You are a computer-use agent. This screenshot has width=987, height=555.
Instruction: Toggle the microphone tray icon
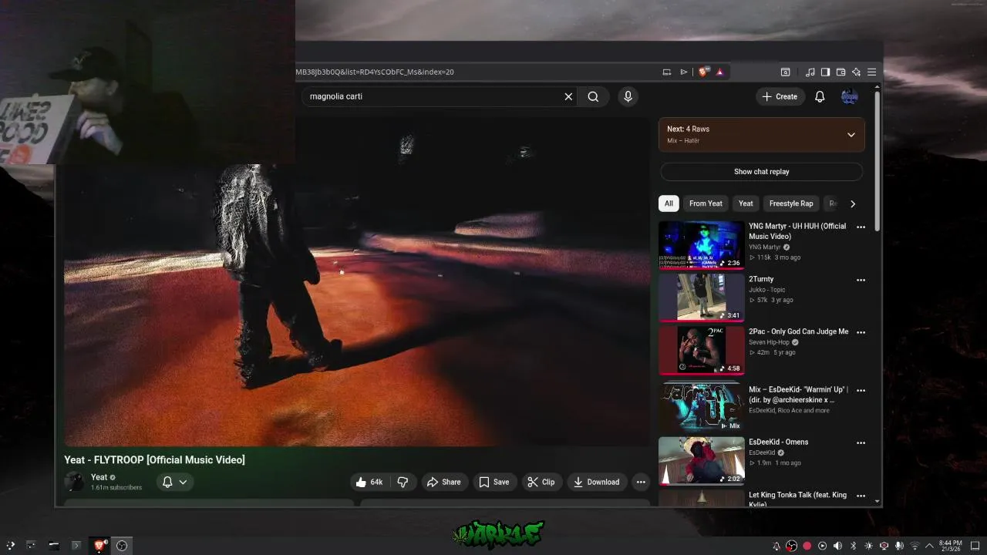coord(899,546)
